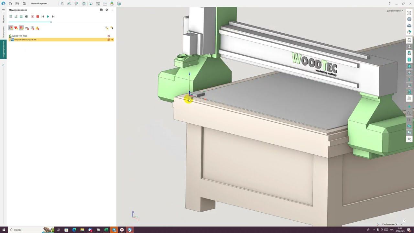Click the layered printer-like toolbar icon
The width and height of the screenshot is (414, 233).
tap(112, 4)
